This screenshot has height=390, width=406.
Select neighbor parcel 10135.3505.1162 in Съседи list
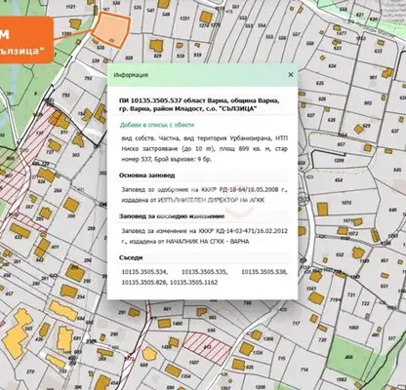click(x=194, y=282)
